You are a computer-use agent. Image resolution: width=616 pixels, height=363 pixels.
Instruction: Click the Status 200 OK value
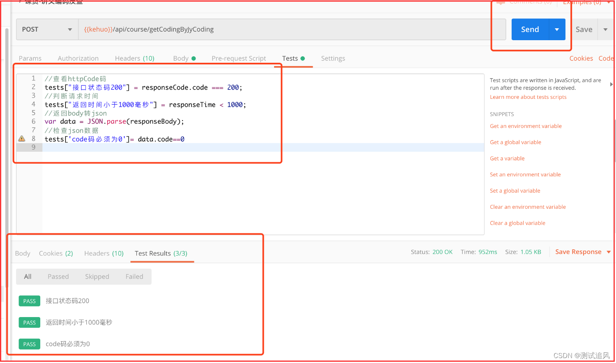tap(442, 252)
